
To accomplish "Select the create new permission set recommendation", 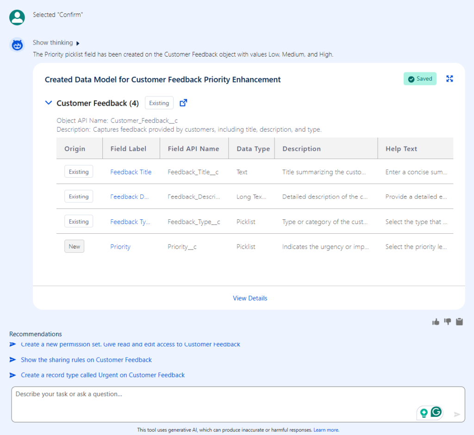I will point(130,345).
